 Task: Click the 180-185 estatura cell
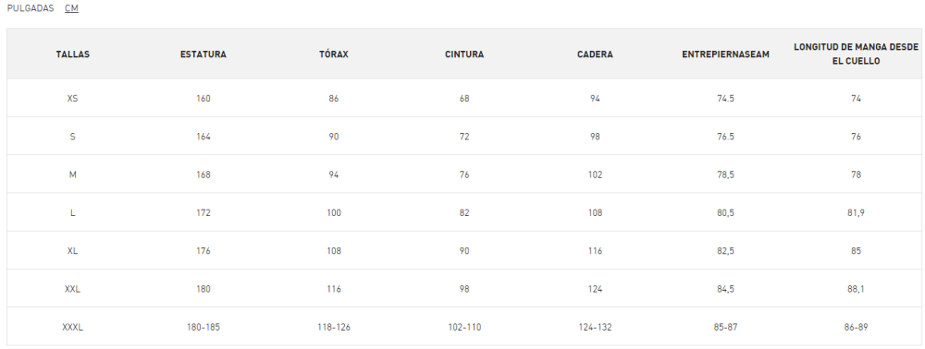203,327
